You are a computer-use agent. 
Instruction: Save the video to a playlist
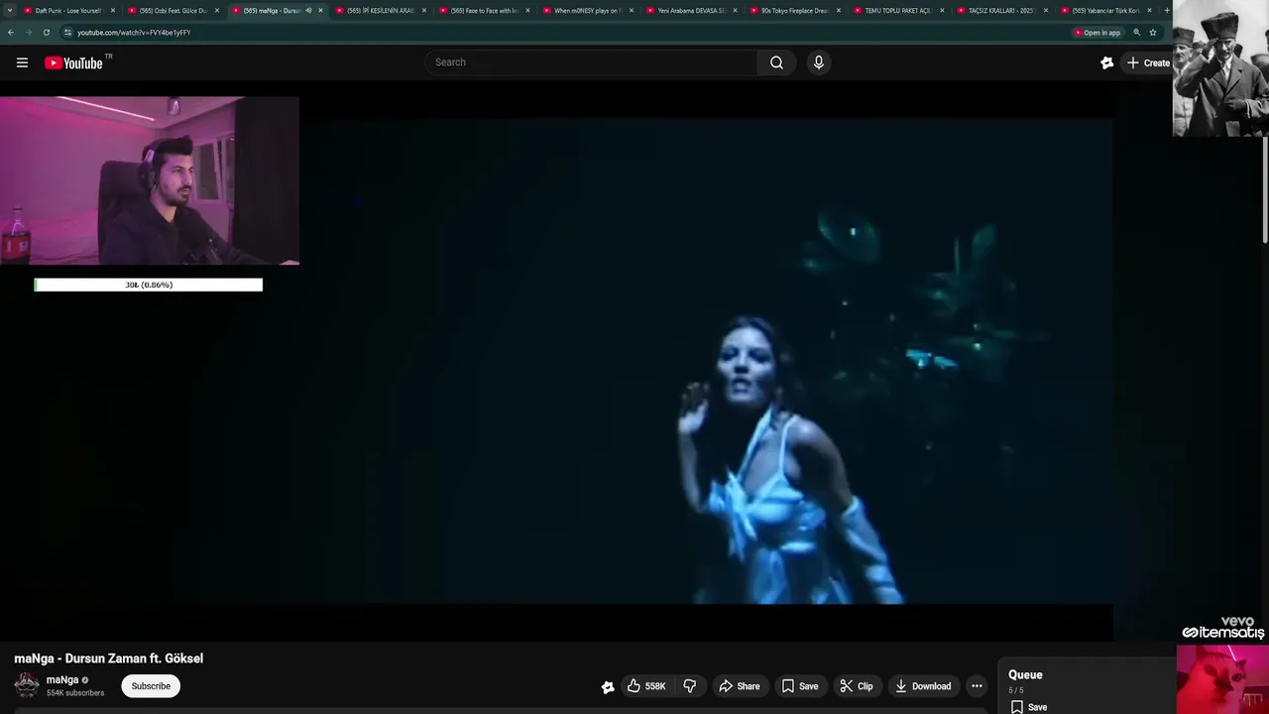(800, 686)
